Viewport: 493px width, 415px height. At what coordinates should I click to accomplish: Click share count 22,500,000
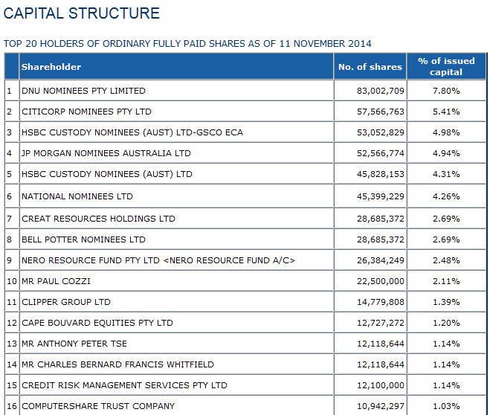click(381, 281)
